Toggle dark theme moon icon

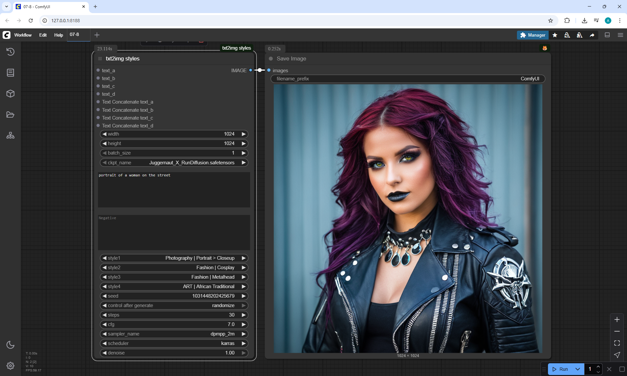pyautogui.click(x=10, y=345)
